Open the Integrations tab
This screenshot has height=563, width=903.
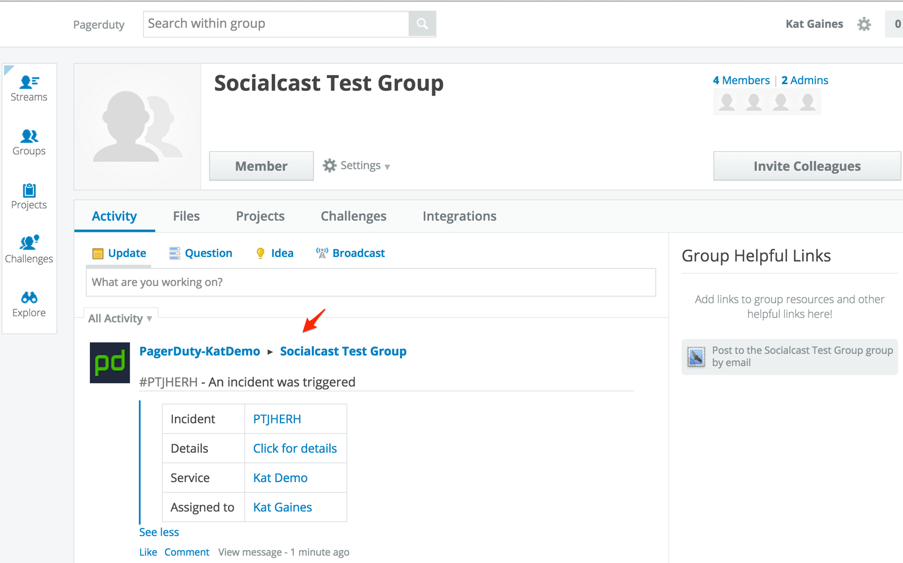click(459, 216)
